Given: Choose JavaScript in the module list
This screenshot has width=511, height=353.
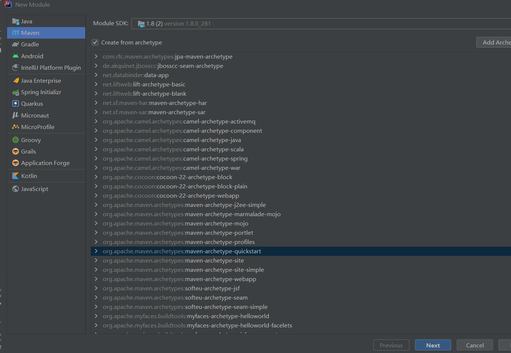Looking at the screenshot, I should click(46, 189).
